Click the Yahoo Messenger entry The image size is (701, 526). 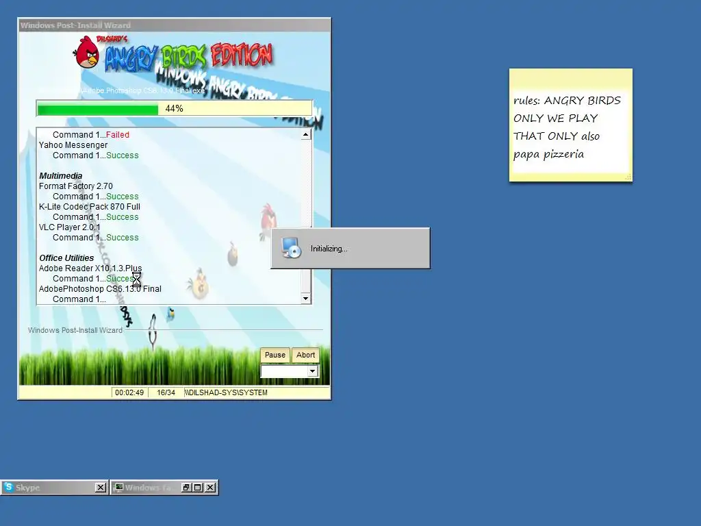coord(73,145)
